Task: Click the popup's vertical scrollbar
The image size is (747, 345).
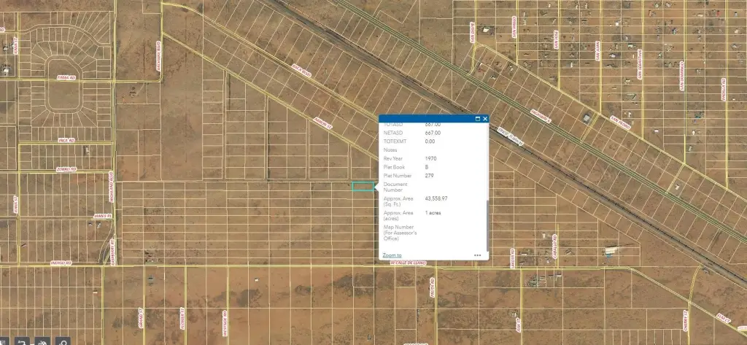Action: [487, 168]
